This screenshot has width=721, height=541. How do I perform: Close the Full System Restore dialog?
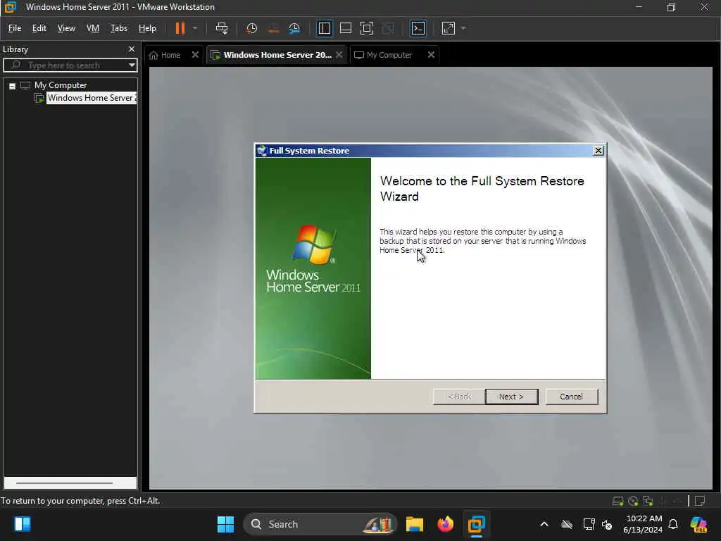pos(598,151)
